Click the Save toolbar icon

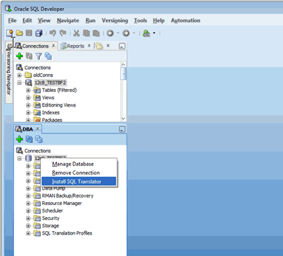point(29,33)
